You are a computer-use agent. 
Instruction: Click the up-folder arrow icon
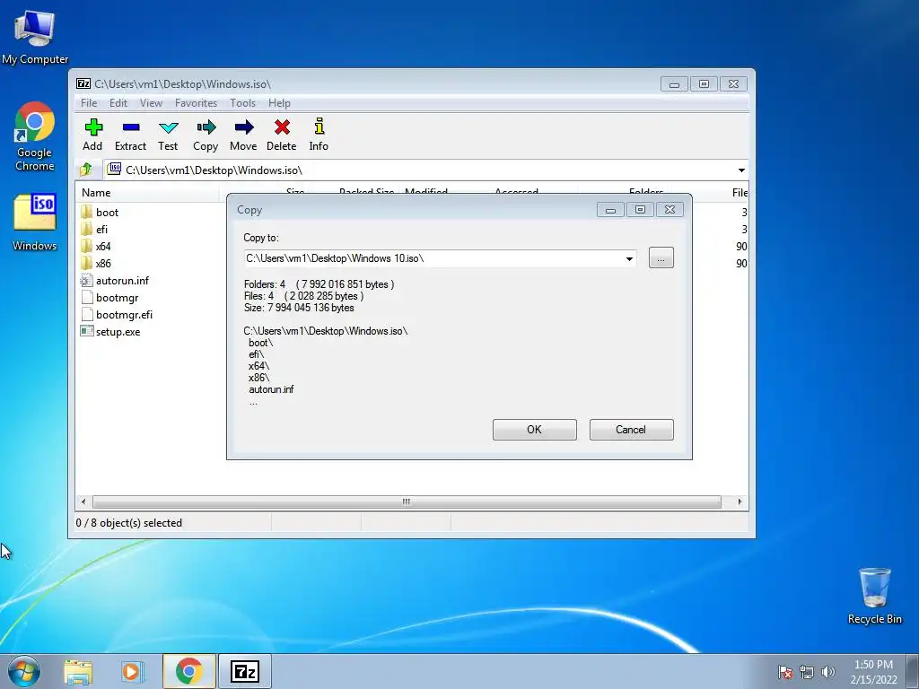[x=85, y=170]
